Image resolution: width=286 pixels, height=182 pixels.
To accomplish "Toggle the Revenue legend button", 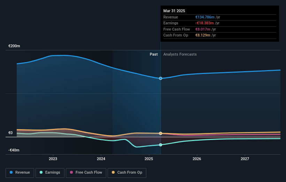I will (x=20, y=173).
